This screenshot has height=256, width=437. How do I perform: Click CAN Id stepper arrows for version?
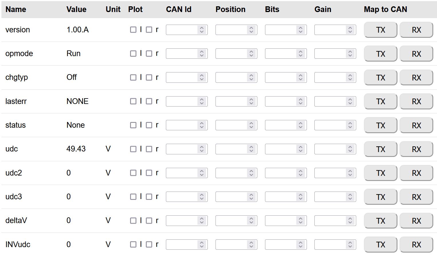point(202,30)
